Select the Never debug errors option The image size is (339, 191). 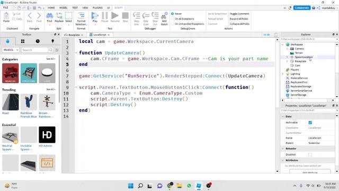(x=173, y=14)
